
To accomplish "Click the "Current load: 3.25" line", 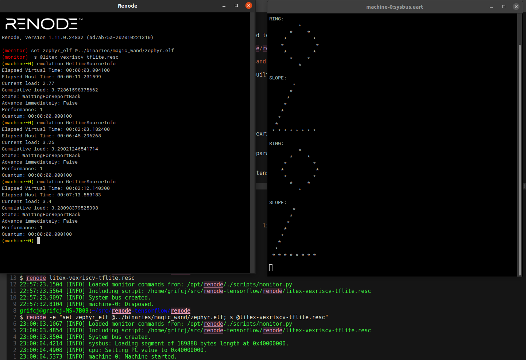I will click(x=28, y=142).
